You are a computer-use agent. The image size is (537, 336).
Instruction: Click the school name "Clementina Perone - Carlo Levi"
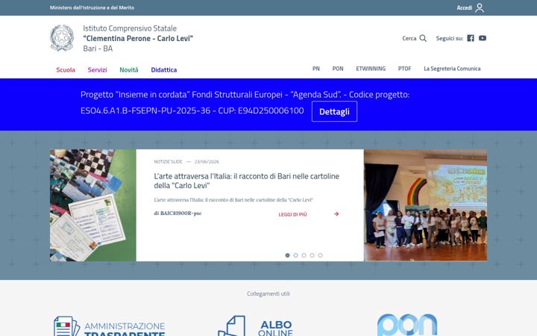point(138,38)
